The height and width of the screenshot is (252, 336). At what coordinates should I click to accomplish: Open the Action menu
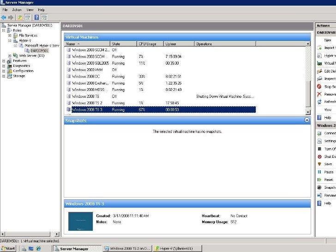(17, 10)
